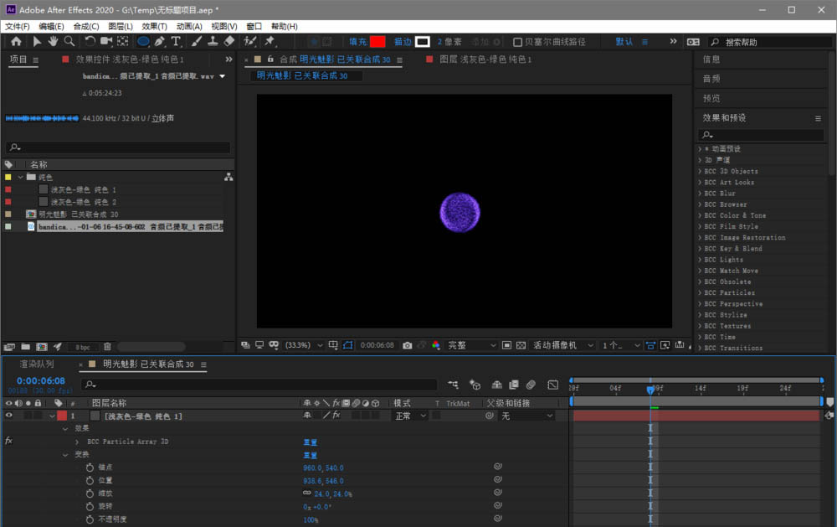Open the 编辑(E) menu

click(51, 26)
